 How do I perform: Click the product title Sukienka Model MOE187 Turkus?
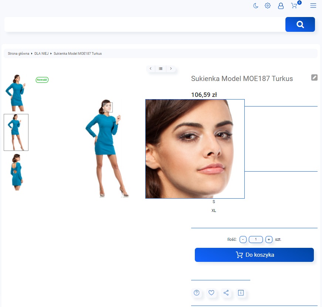coord(242,78)
